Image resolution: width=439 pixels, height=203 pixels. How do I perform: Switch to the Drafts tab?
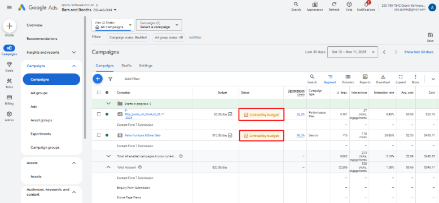click(126, 66)
